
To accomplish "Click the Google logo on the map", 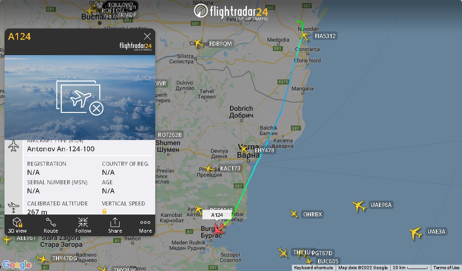I will pos(17,265).
